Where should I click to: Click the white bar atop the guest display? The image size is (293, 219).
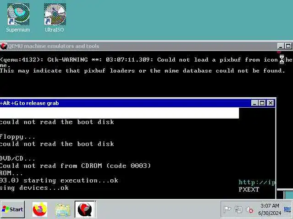tap(119, 113)
